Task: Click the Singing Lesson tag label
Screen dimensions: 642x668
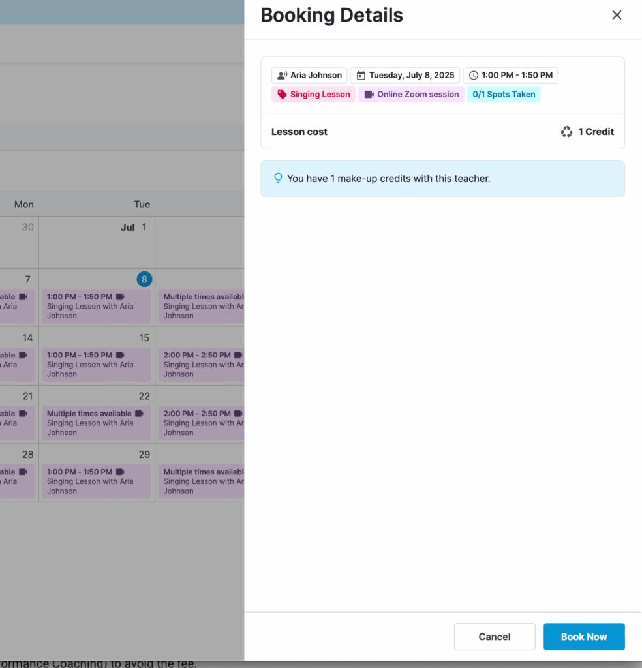Action: [x=320, y=95]
